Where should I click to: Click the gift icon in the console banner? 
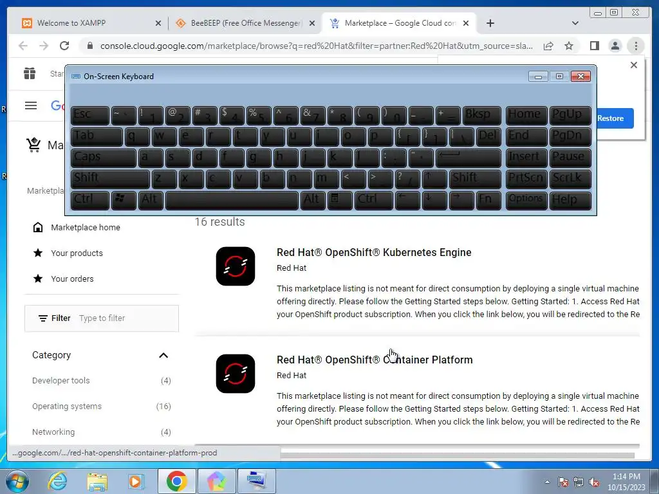click(x=30, y=73)
